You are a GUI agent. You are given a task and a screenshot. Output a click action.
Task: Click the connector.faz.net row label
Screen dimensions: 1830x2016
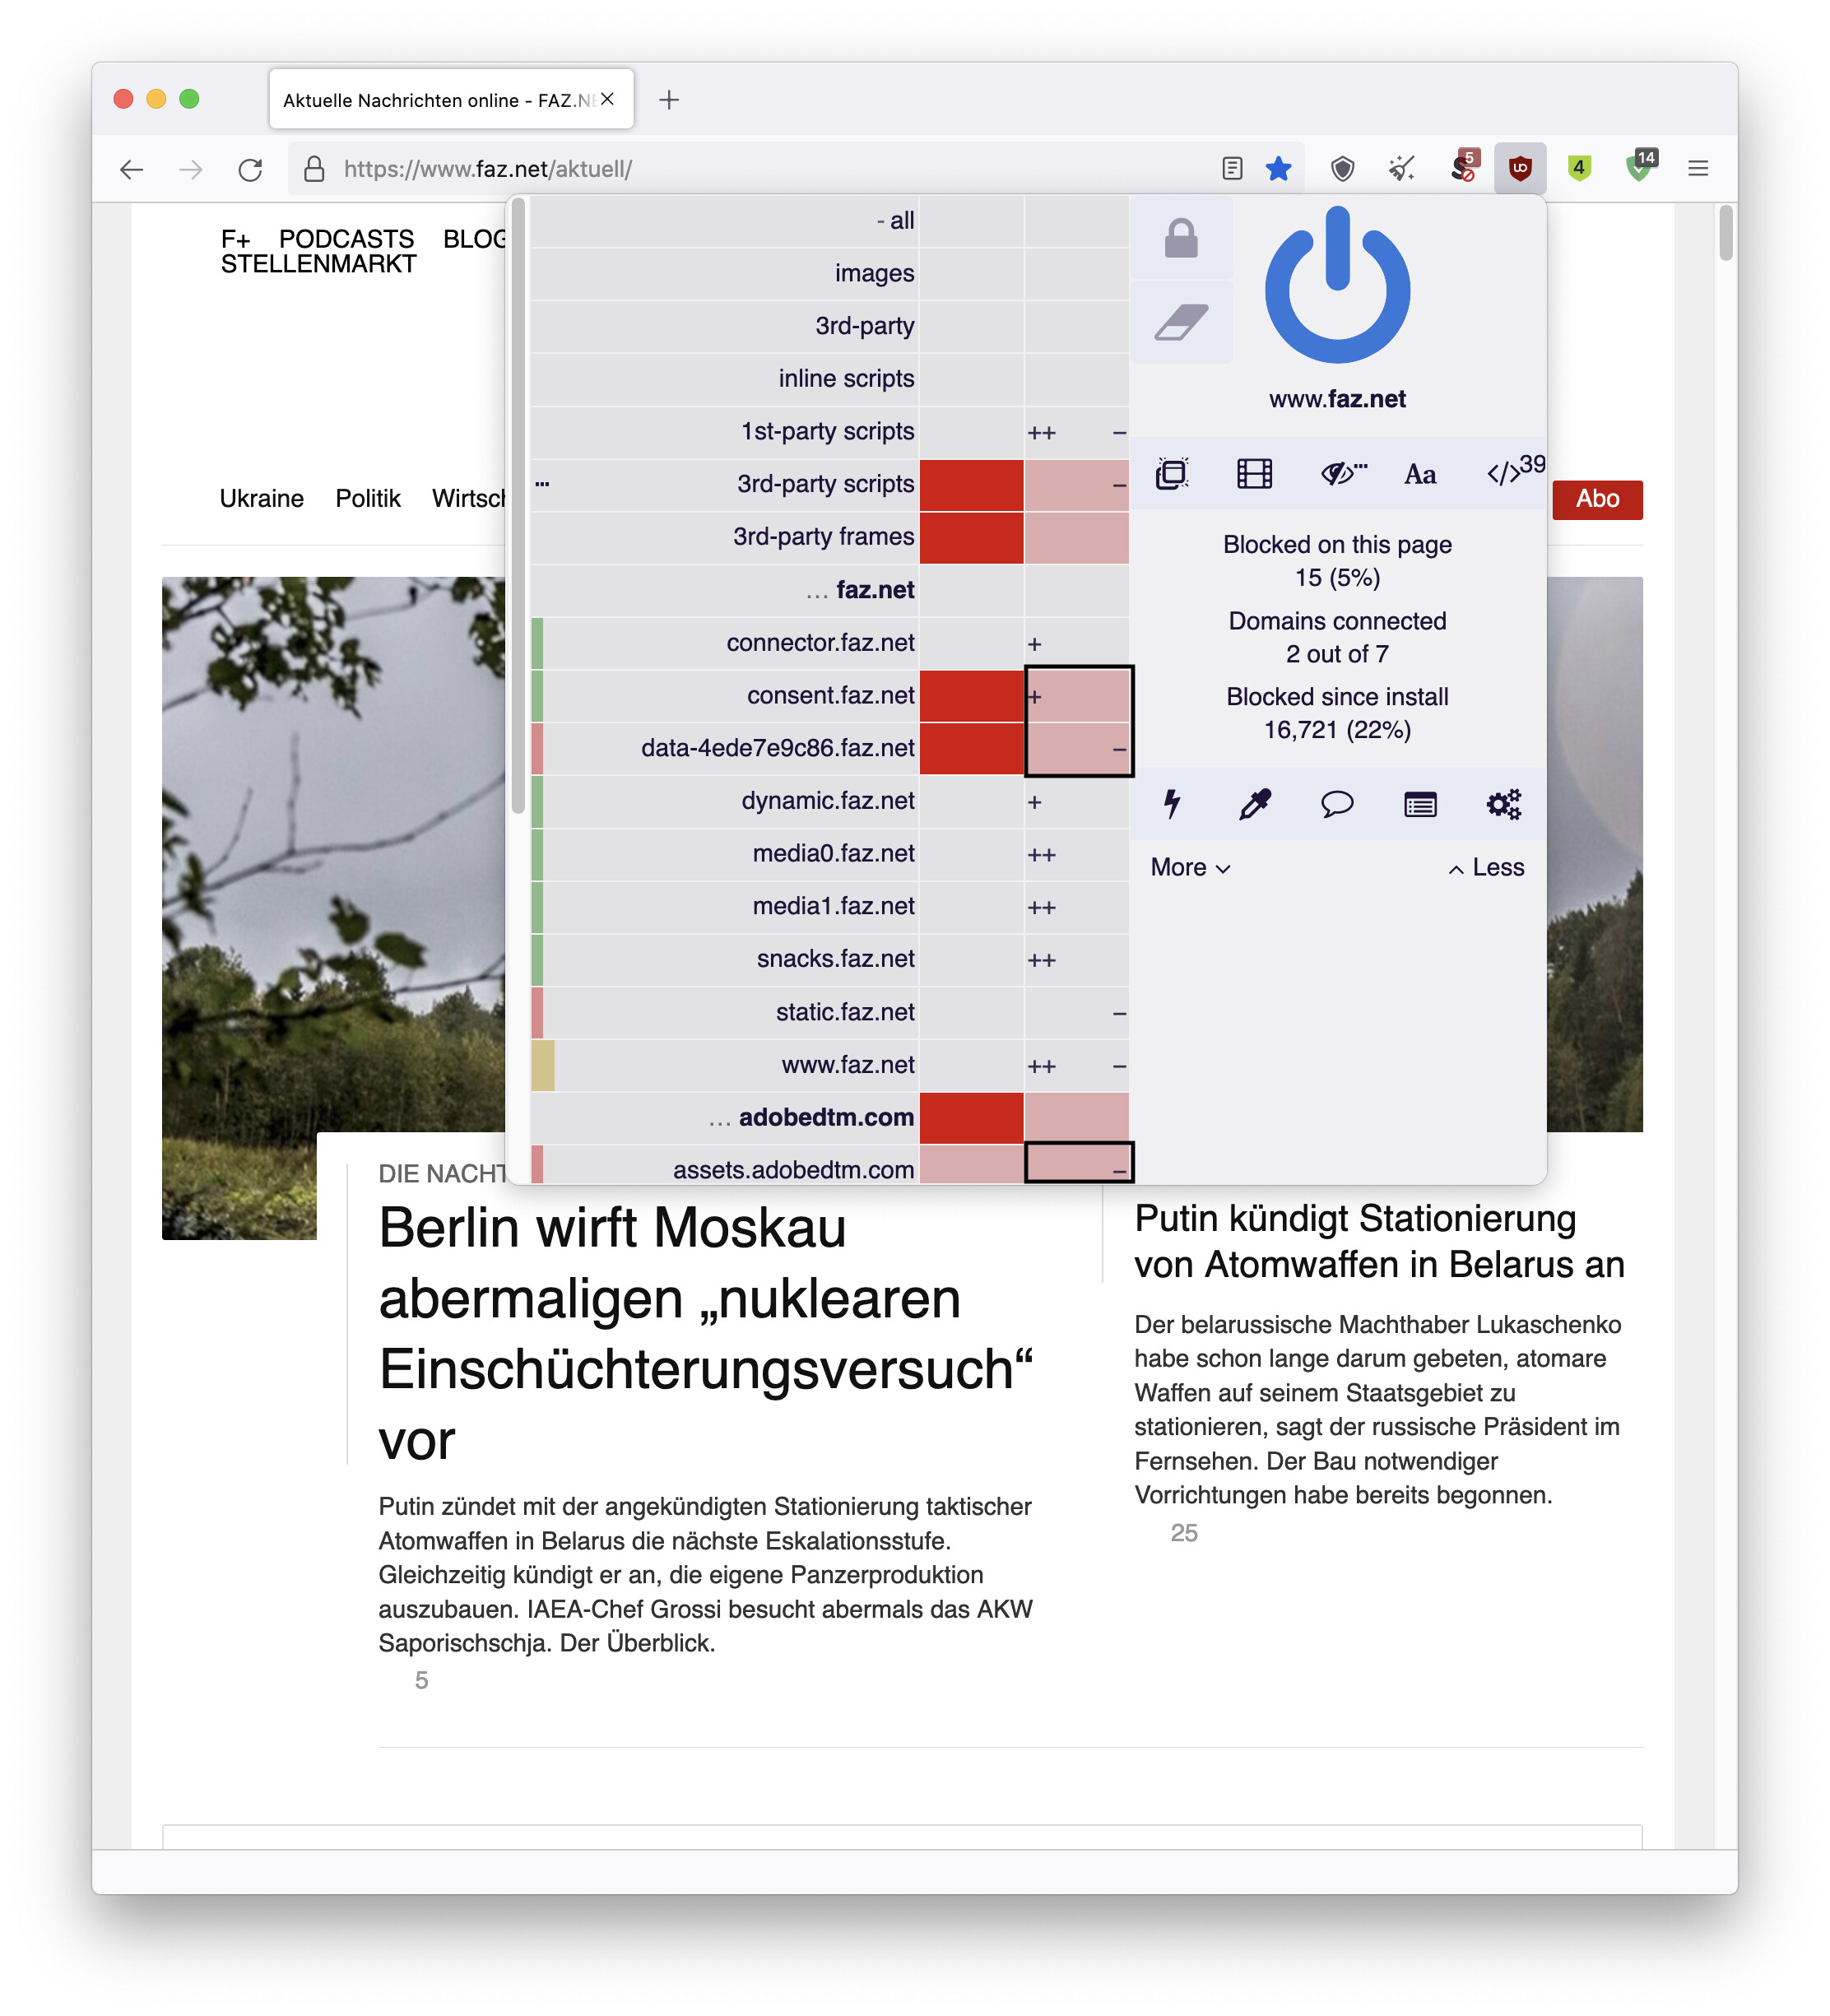tap(820, 643)
